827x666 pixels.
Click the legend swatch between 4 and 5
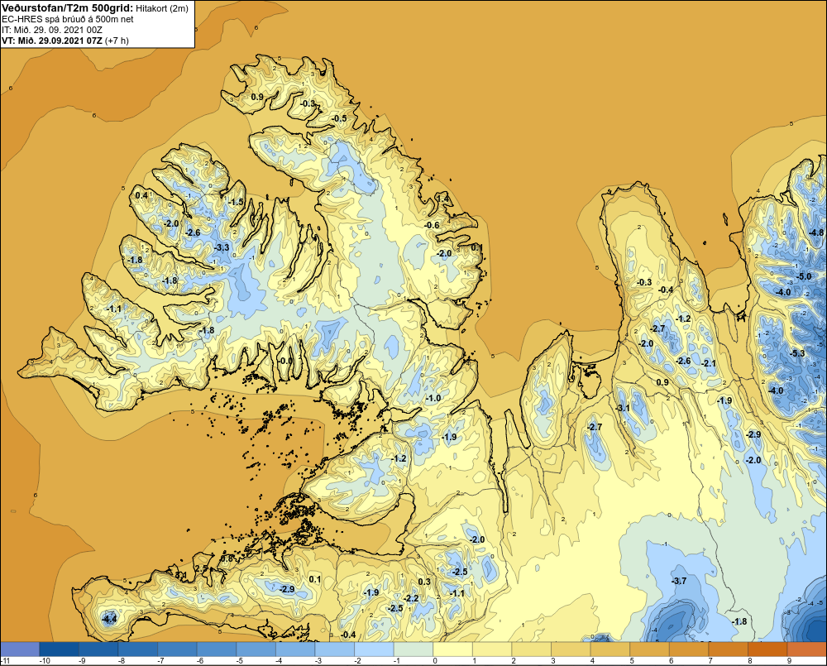click(x=610, y=649)
